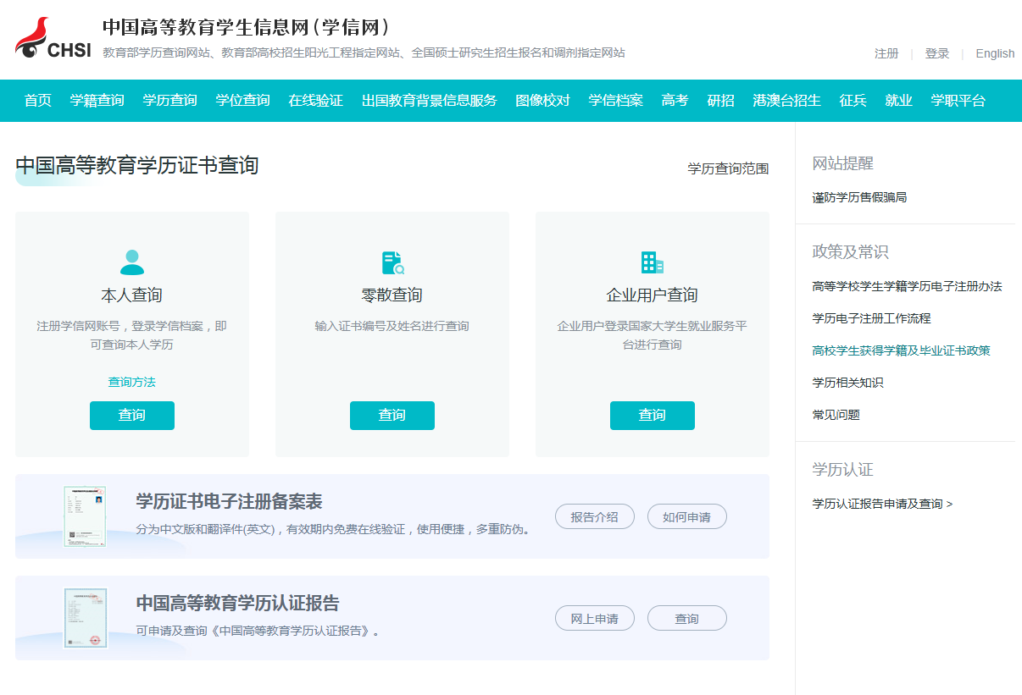The height and width of the screenshot is (695, 1022).
Task: Click the 报告介绍 button
Action: click(x=594, y=516)
